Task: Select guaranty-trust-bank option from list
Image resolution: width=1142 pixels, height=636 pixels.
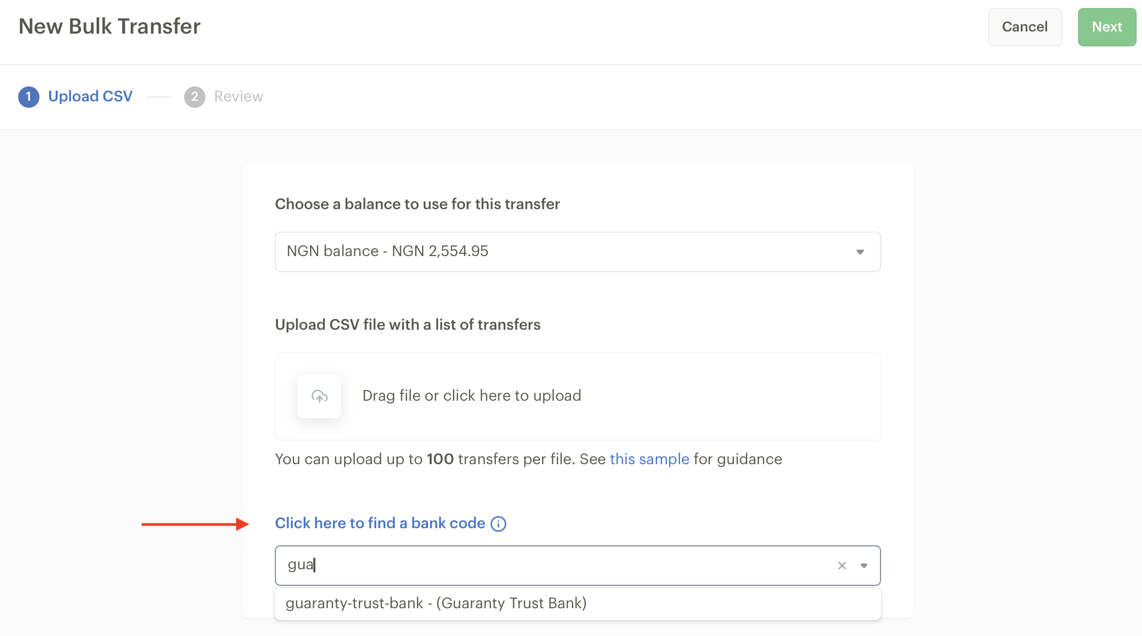Action: [x=436, y=603]
